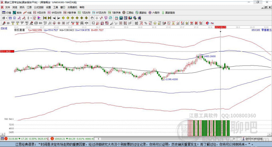
Task: Click the 日K线 period label
Action: click(x=4, y=29)
